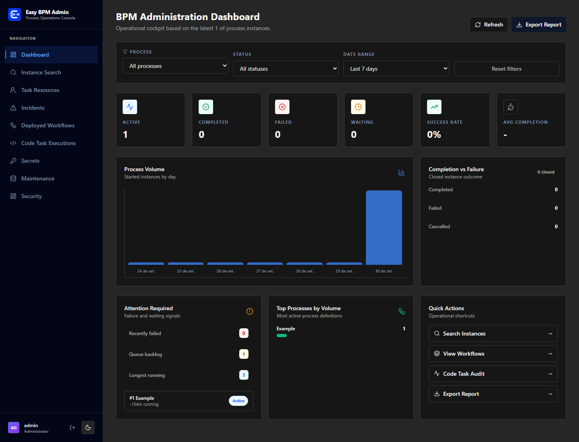Click the Longest running count badge
This screenshot has height=442, width=579.
pyautogui.click(x=244, y=375)
